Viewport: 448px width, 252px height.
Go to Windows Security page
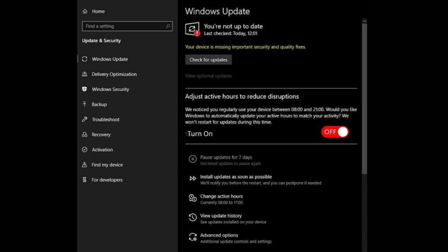110,89
